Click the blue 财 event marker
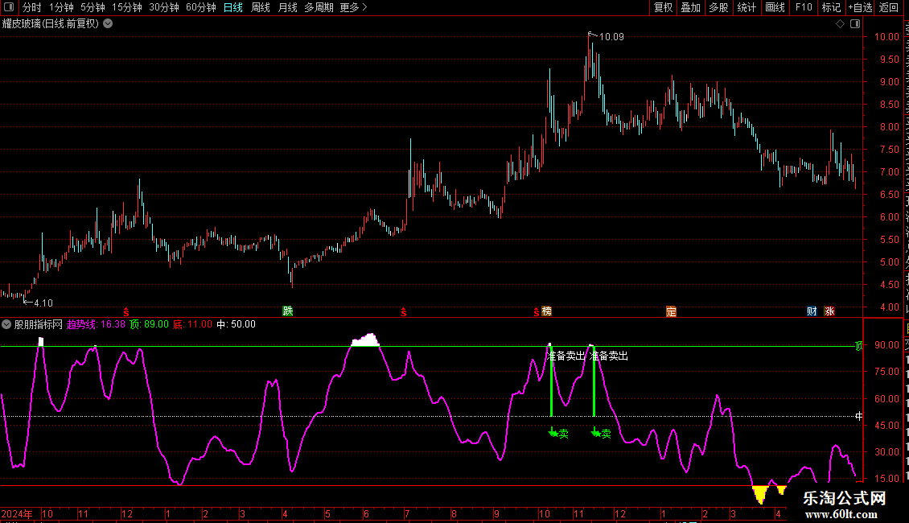The image size is (909, 523). click(812, 311)
